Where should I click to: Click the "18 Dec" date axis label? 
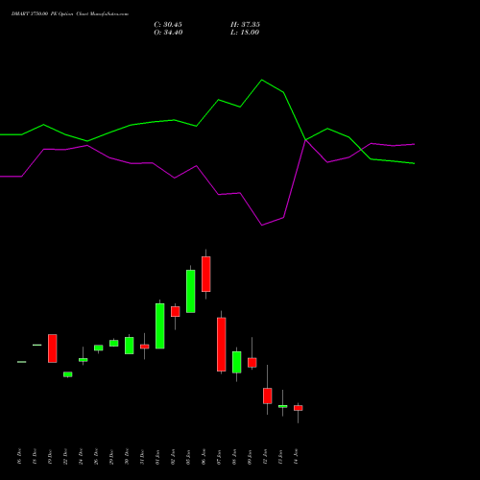click(35, 457)
